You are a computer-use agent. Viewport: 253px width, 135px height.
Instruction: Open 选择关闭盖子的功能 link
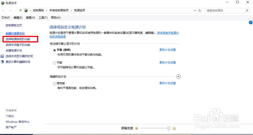18,45
